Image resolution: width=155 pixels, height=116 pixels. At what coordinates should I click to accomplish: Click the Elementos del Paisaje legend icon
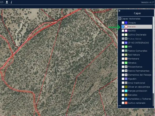click(126, 75)
